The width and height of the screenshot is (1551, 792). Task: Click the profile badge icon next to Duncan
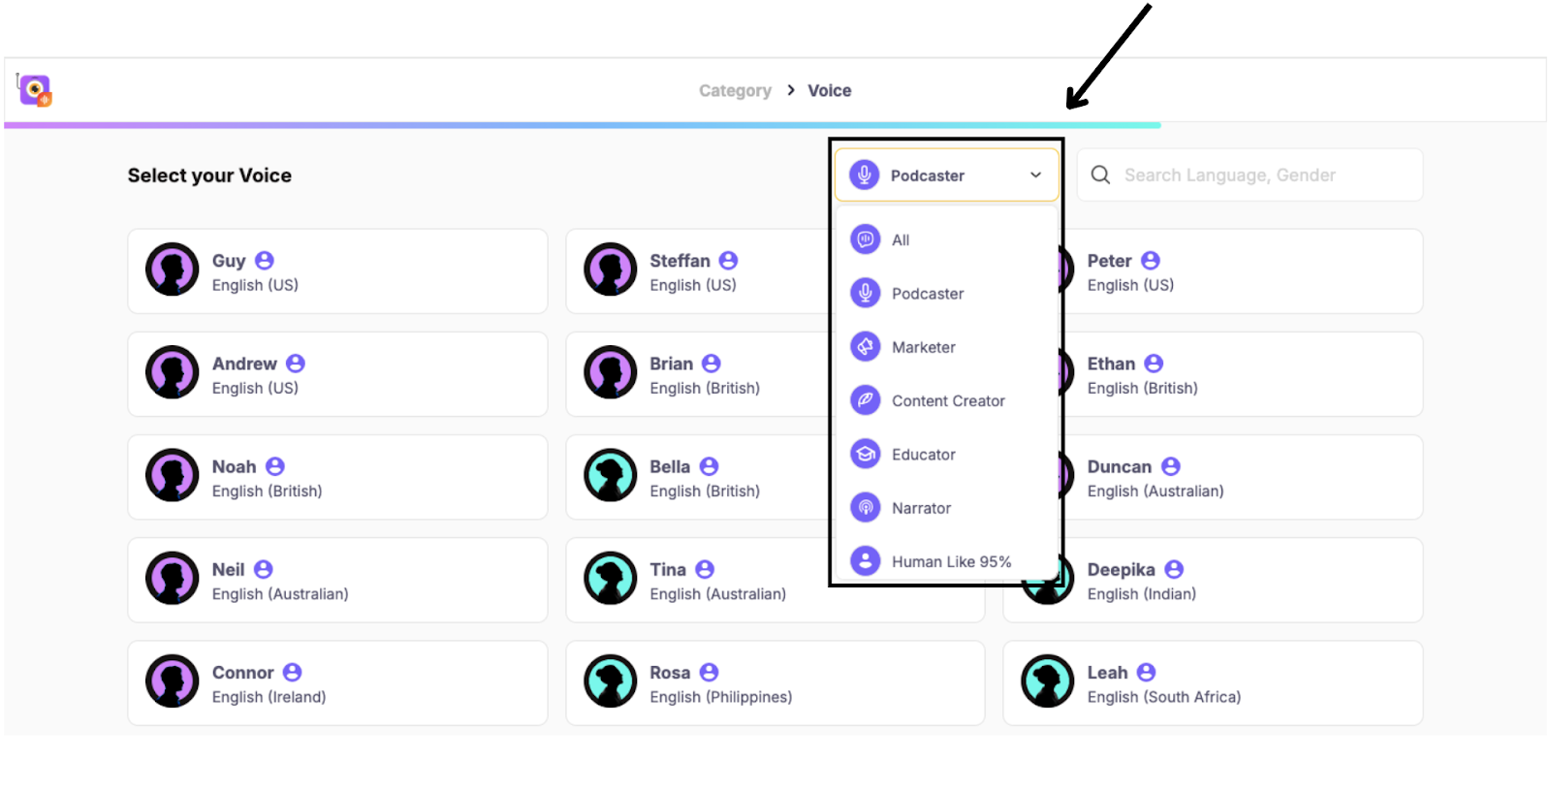click(x=1171, y=466)
